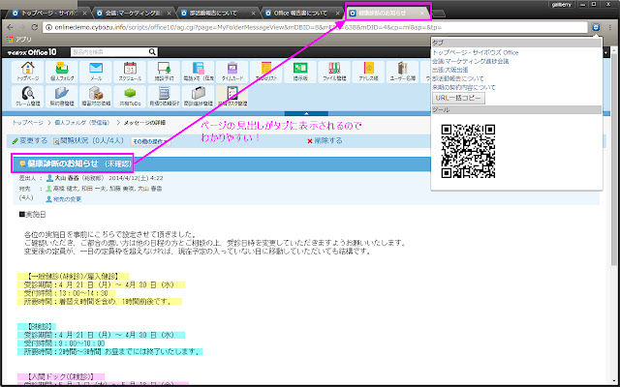Click the search magnifier icon
This screenshot has height=387, width=620.
click(x=152, y=52)
